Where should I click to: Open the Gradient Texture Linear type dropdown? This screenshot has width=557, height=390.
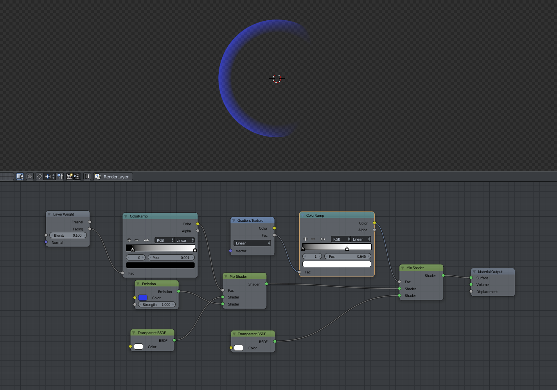[252, 243]
